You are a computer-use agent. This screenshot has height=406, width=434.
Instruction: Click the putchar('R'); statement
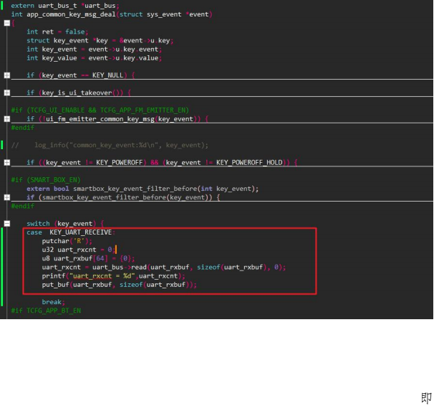click(67, 241)
